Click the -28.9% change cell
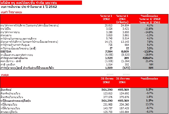The image size is (169, 114). (x=148, y=55)
